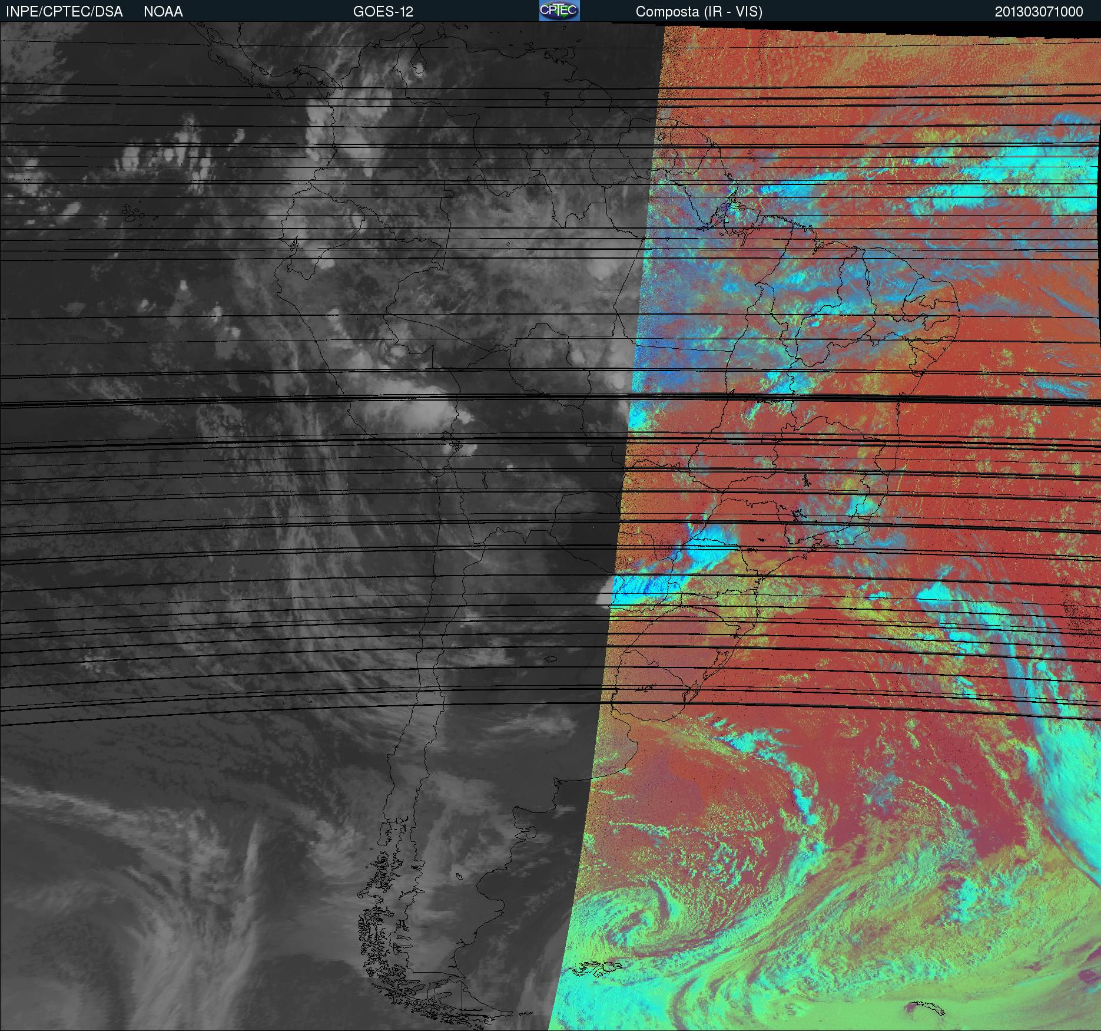Click the Composta (IR - VIS) title
Viewport: 1101px width, 1031px height.
pyautogui.click(x=699, y=12)
